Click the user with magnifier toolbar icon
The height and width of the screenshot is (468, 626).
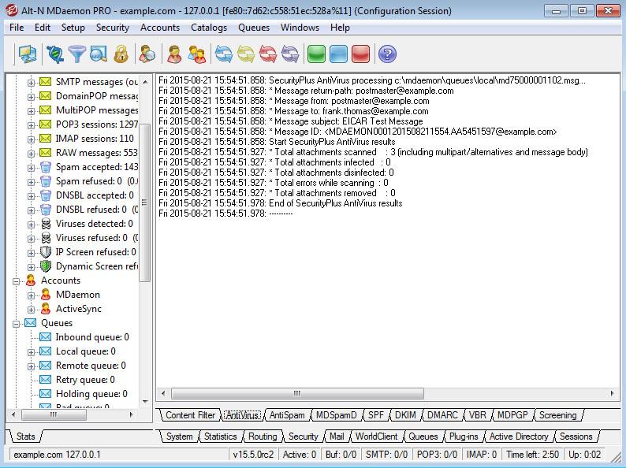tap(147, 54)
